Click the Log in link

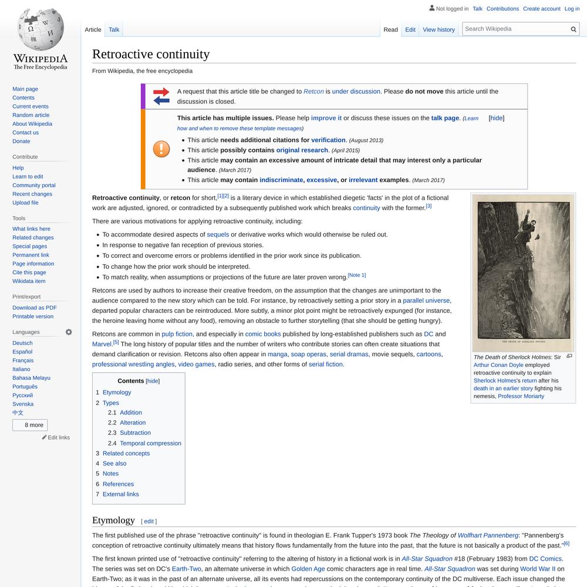tap(572, 9)
